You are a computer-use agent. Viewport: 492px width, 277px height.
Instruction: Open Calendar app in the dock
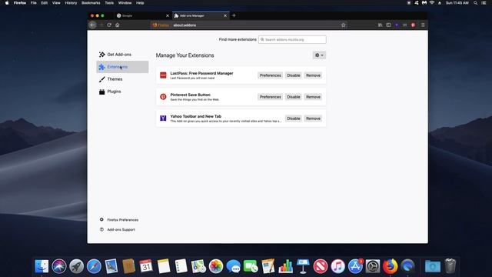pyautogui.click(x=146, y=266)
